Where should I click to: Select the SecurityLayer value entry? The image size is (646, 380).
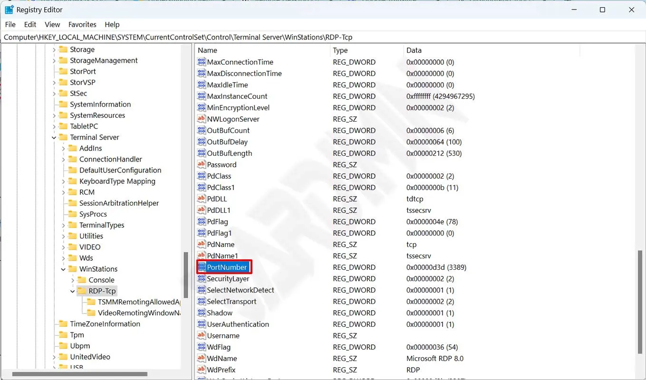tap(228, 279)
